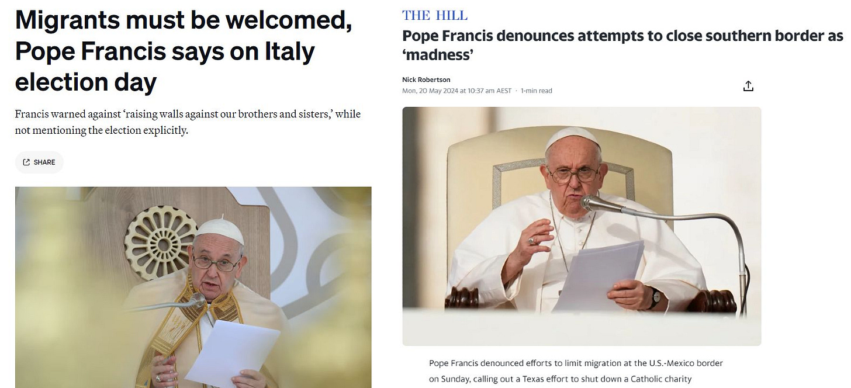The width and height of the screenshot is (851, 388).
Task: Open THE HILL logo link
Action: 435,15
